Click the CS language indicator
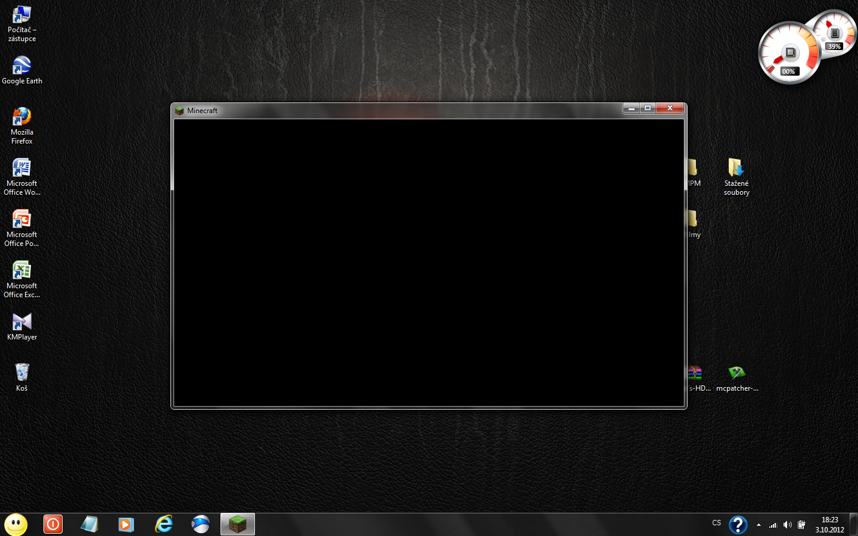Image resolution: width=858 pixels, height=536 pixels. 716,523
